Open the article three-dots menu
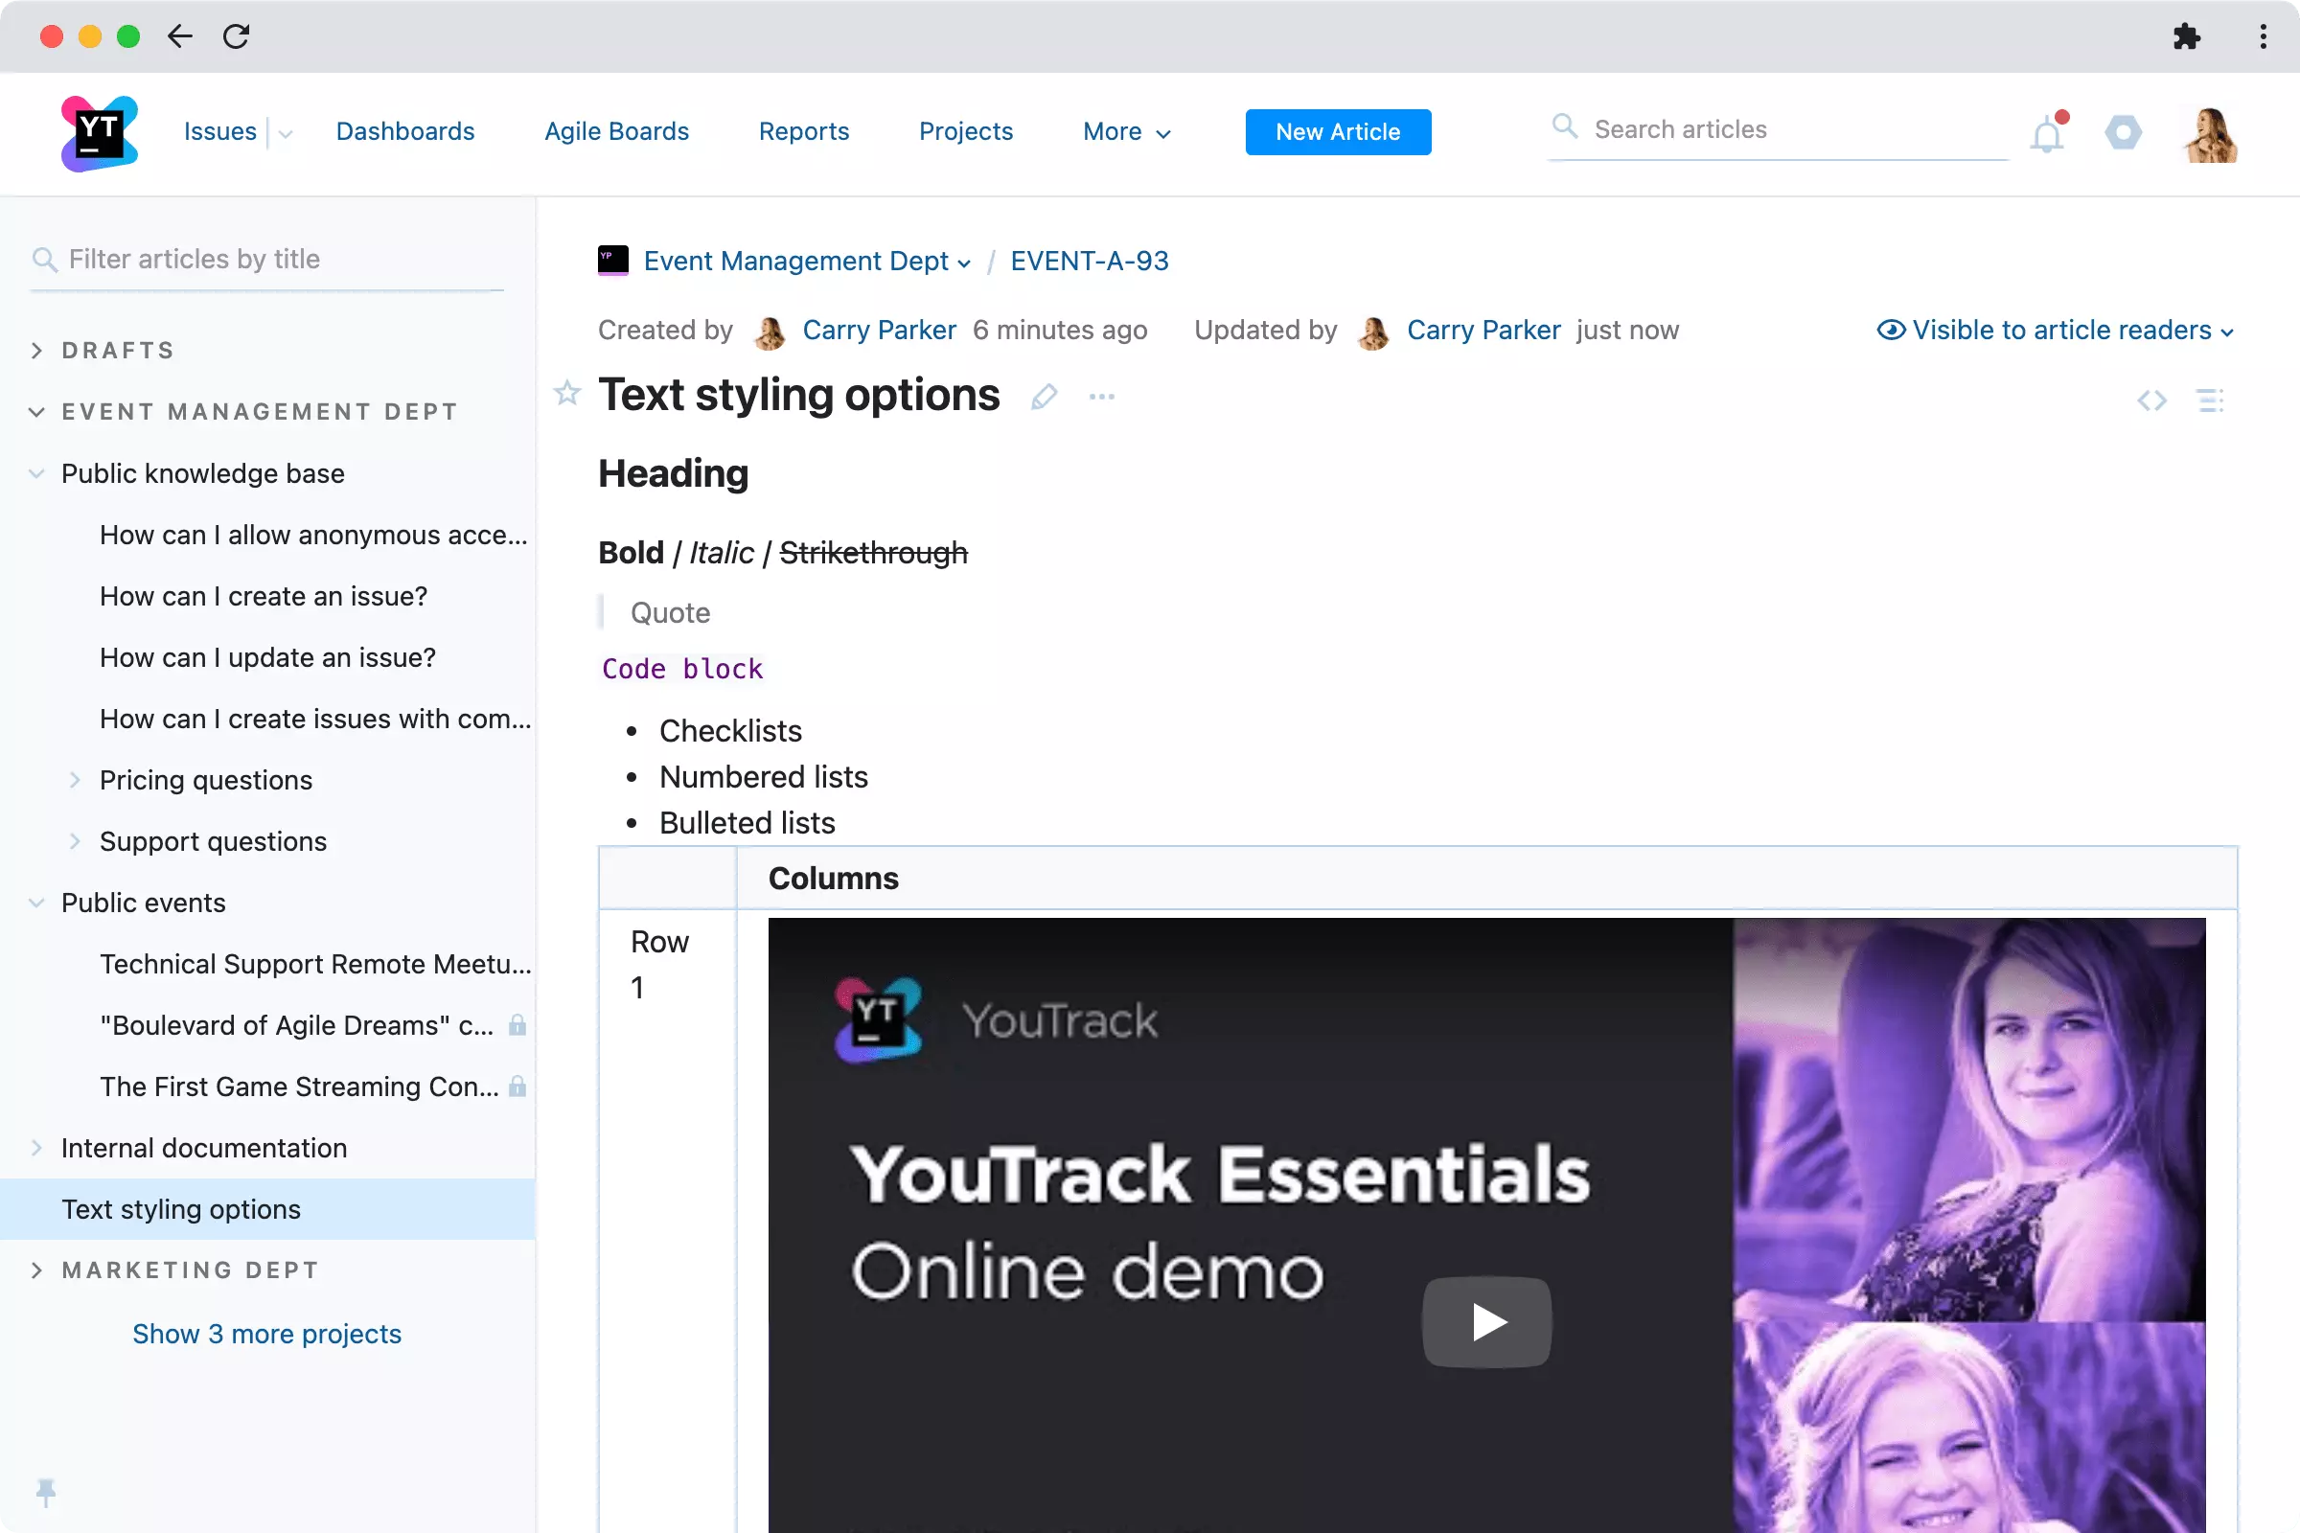Viewport: 2300px width, 1533px height. click(1102, 397)
